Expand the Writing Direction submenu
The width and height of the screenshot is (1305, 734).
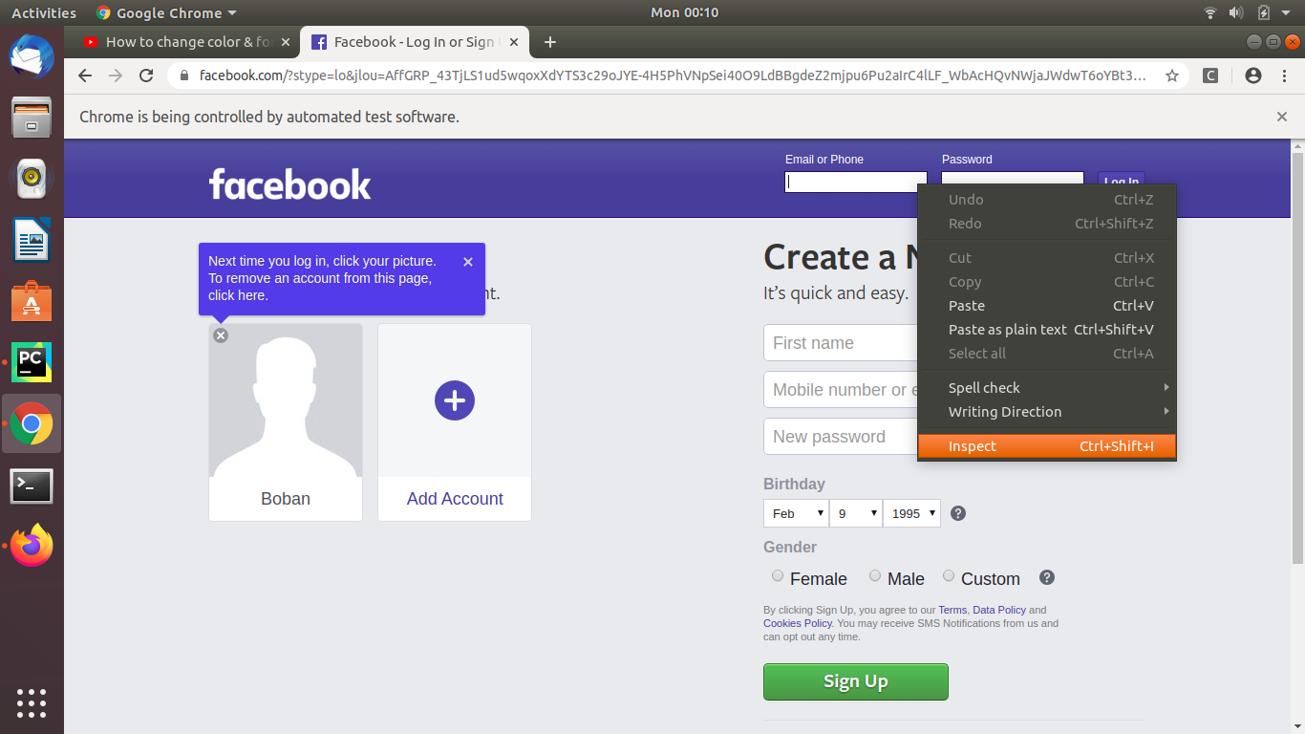1047,412
